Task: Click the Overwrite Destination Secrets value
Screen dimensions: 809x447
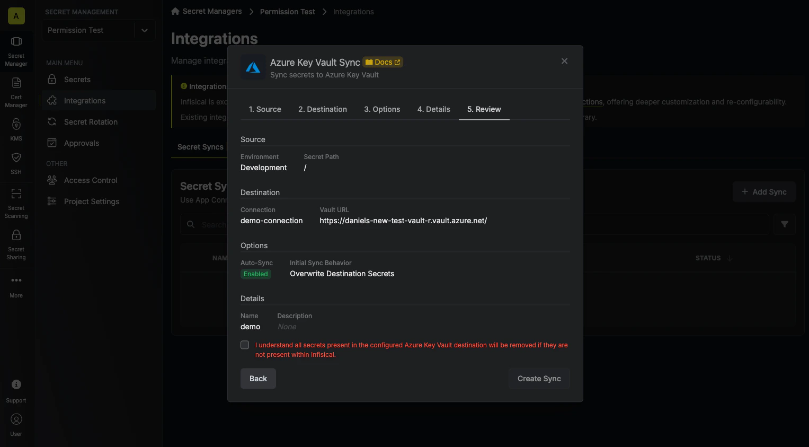Action: tap(342, 274)
